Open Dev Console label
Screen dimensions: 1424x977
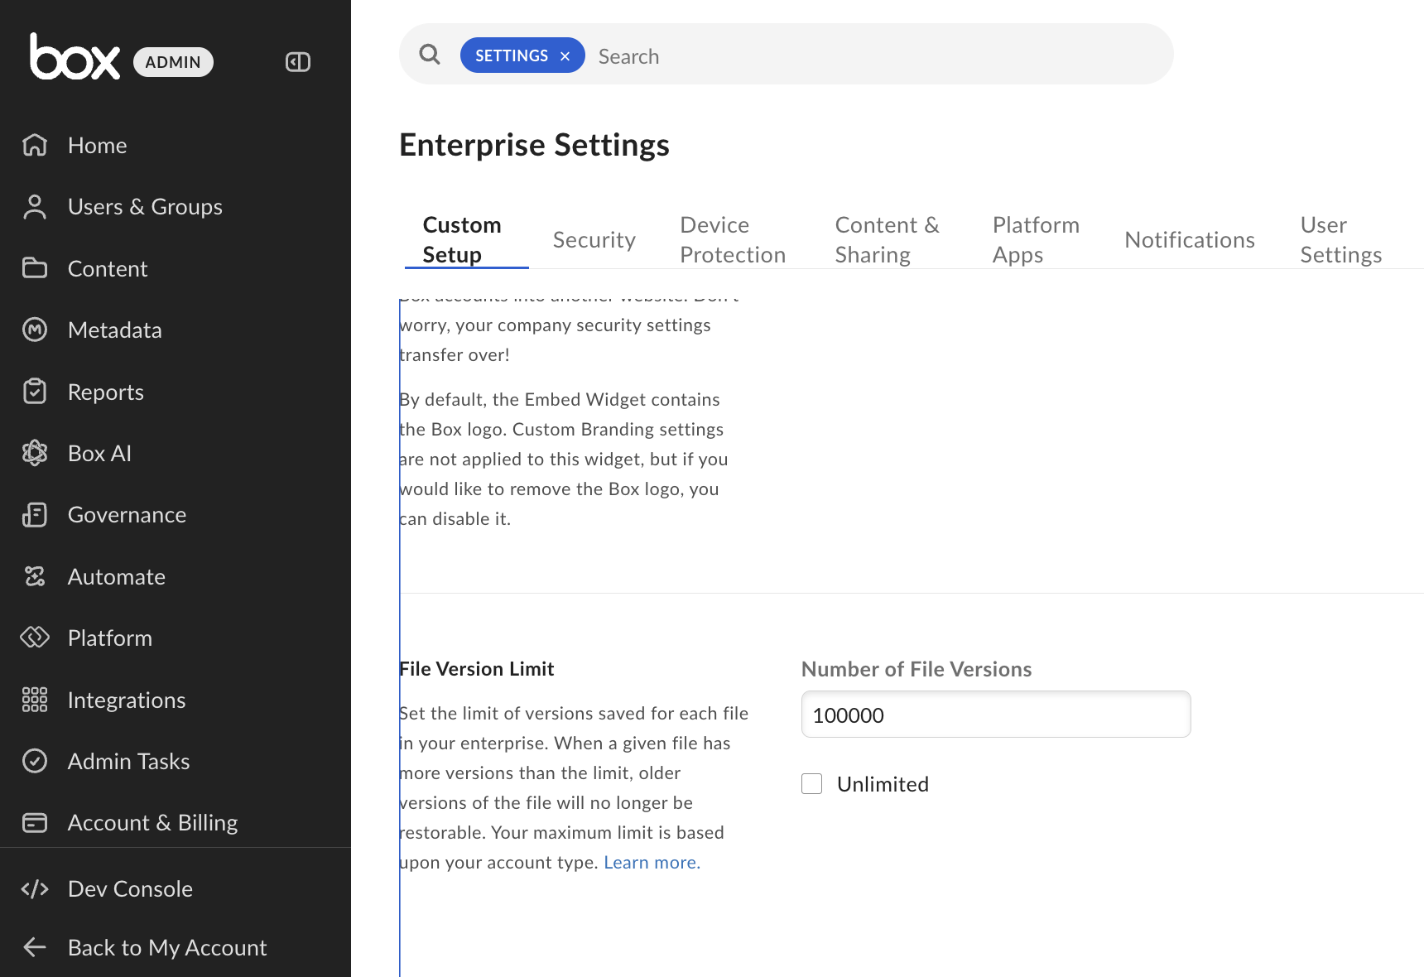(x=130, y=889)
